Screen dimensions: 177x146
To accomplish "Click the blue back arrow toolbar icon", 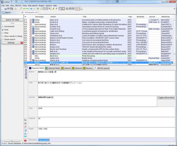I will point(31,9).
